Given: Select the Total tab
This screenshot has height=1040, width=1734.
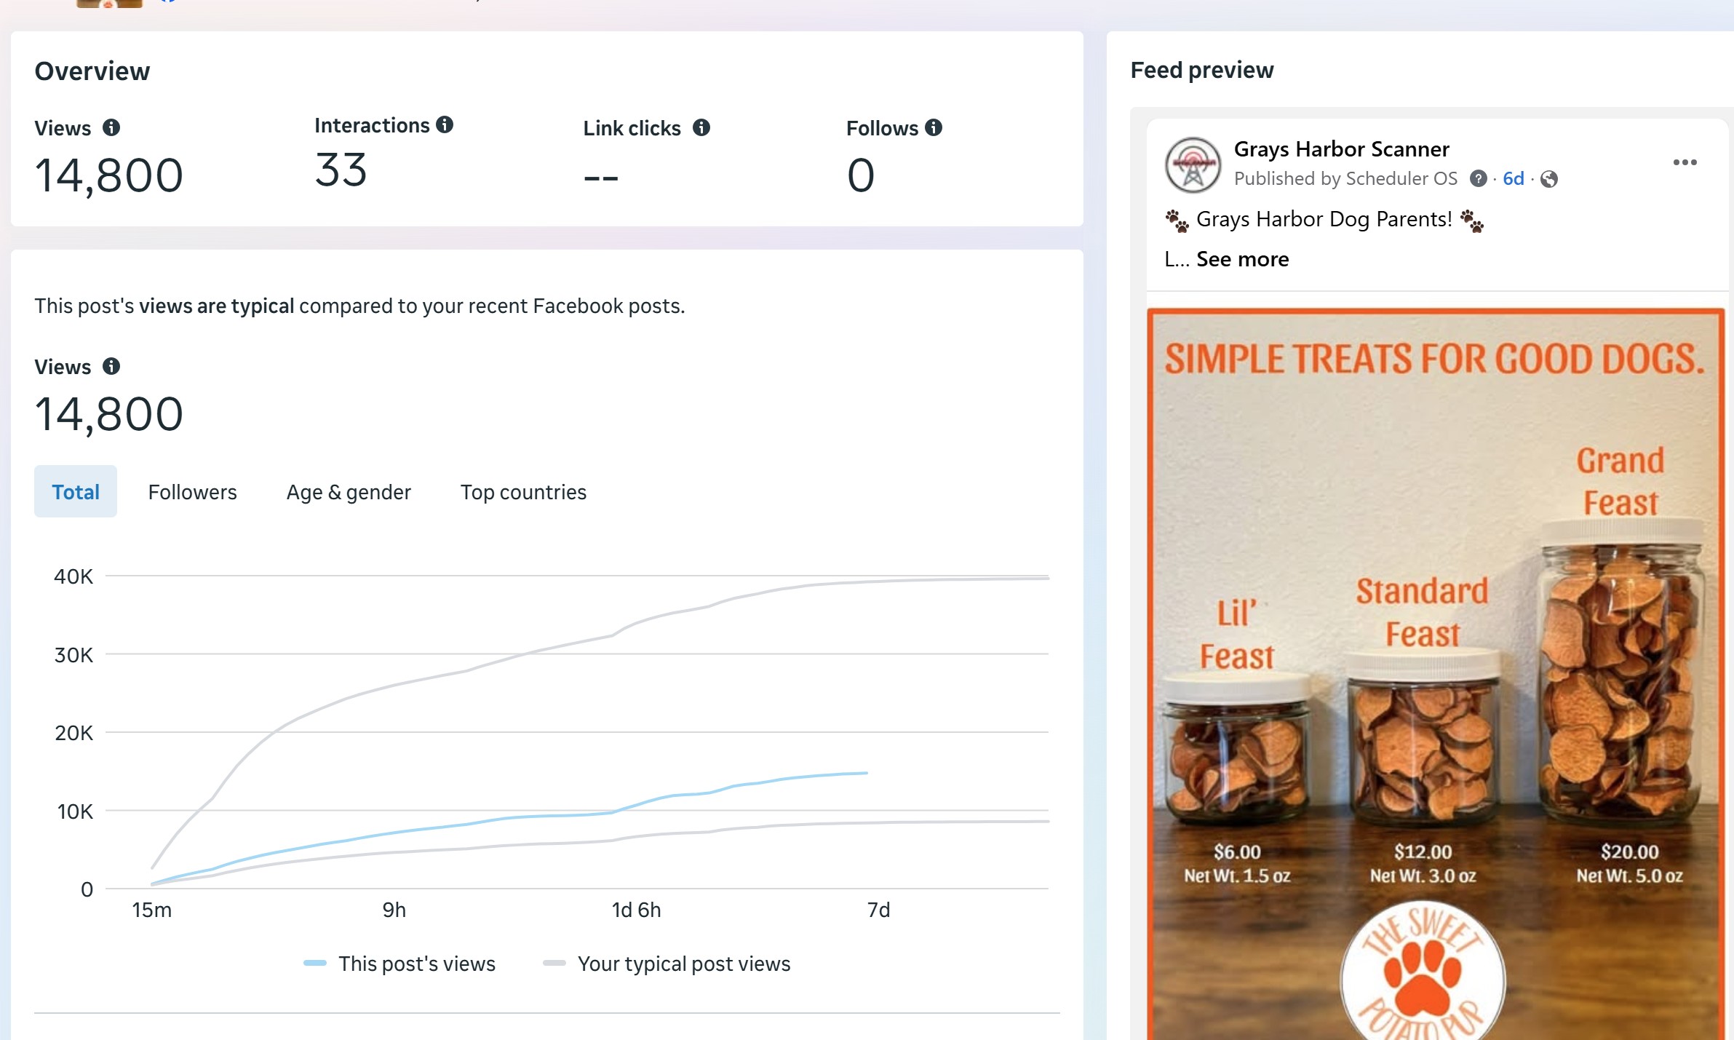Looking at the screenshot, I should pos(76,492).
